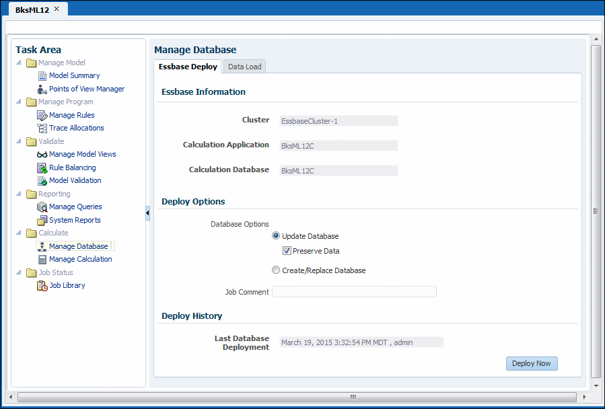Open the System Reports link

pyautogui.click(x=75, y=220)
